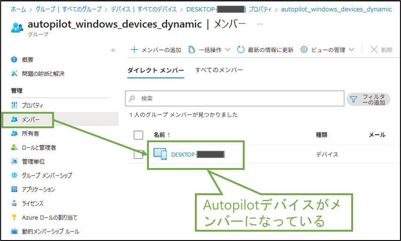The width and height of the screenshot is (401, 241).
Task: Click the 動的メンバーシップ ルール briefcase icon
Action: [x=14, y=231]
